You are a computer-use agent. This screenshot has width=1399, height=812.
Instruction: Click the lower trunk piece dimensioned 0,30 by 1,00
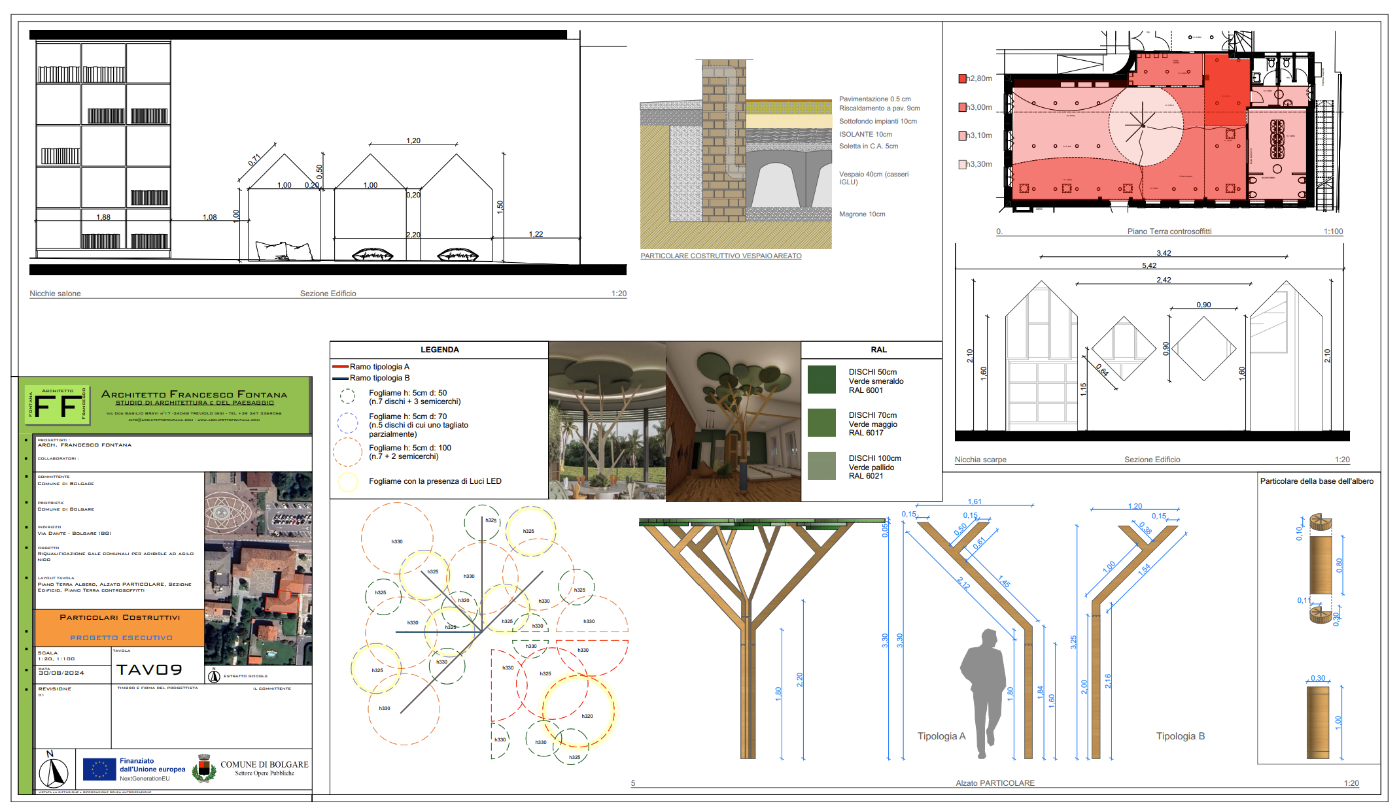[x=1317, y=722]
